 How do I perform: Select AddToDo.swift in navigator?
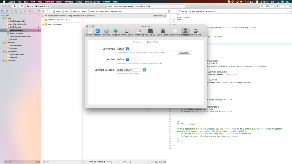pyautogui.click(x=16, y=27)
